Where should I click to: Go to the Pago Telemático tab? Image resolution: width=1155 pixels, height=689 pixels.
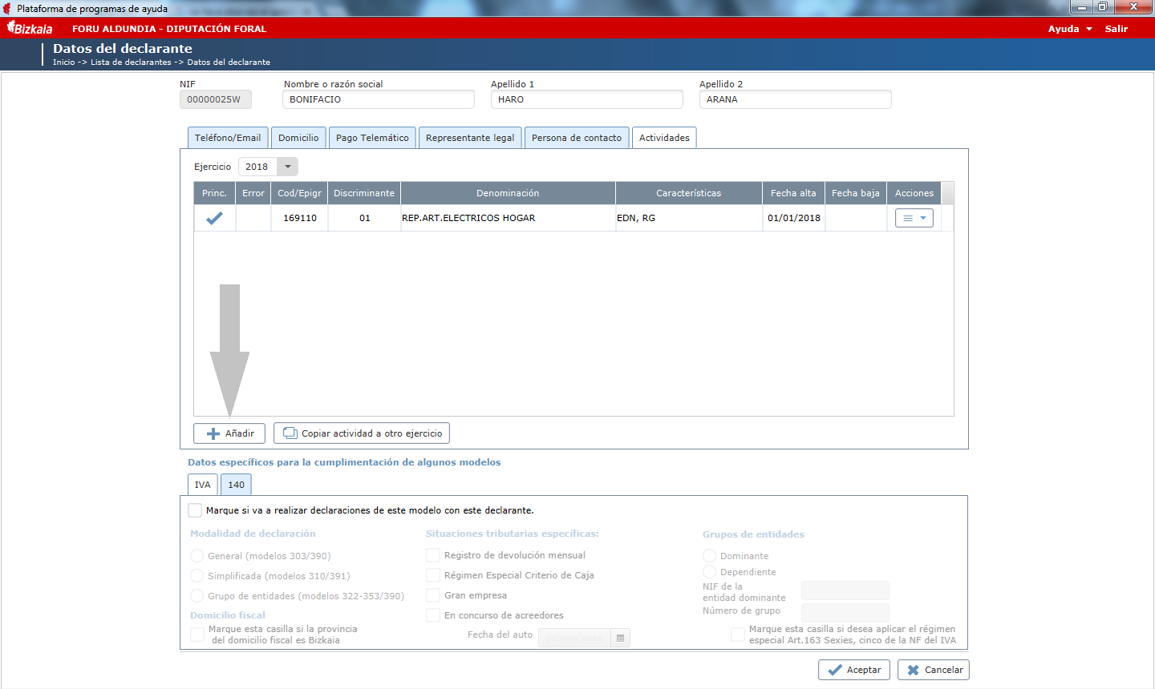372,138
